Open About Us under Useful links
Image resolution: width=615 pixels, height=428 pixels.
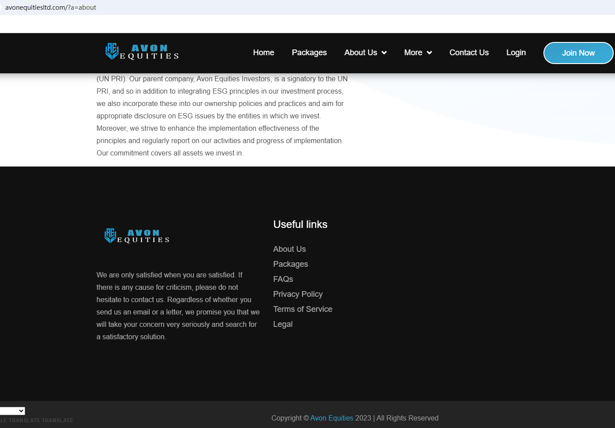coord(289,249)
